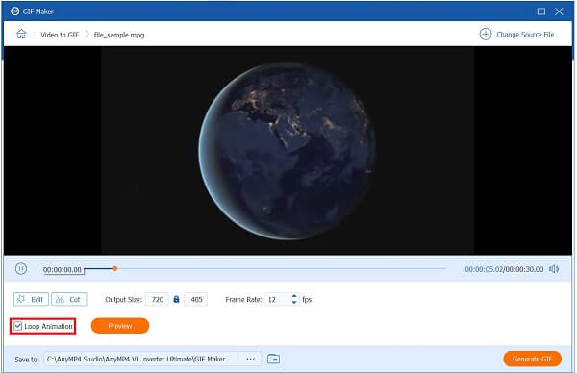Click the orange Preview button
Image resolution: width=577 pixels, height=373 pixels.
[120, 326]
